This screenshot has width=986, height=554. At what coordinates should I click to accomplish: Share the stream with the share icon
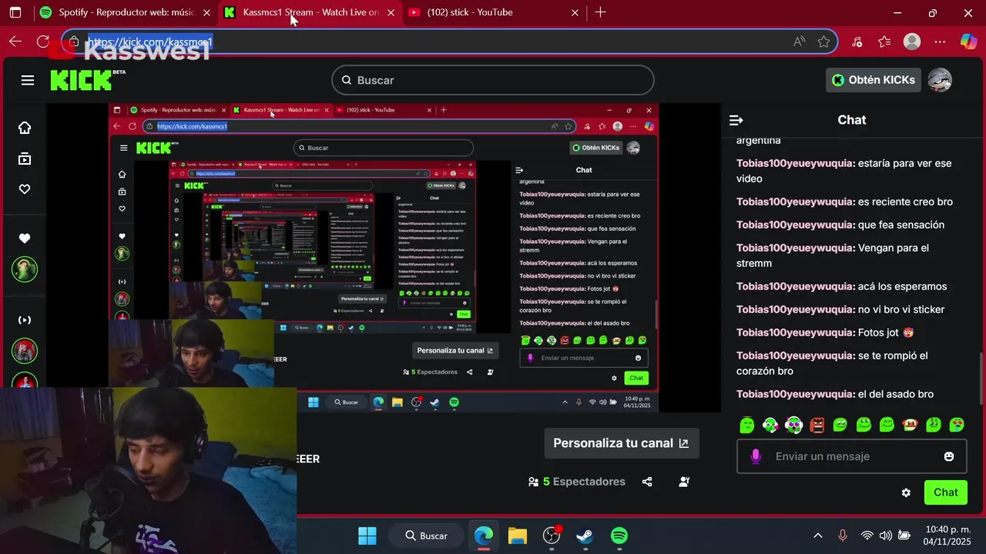pos(647,482)
